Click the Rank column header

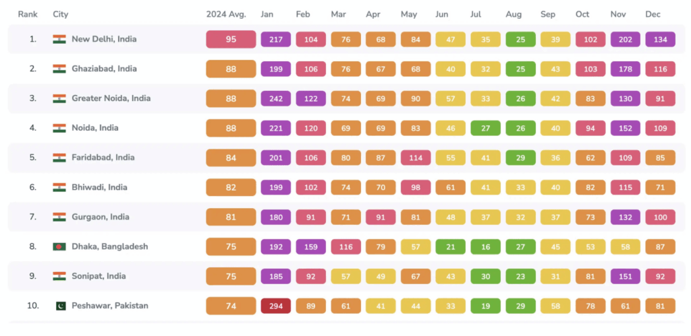[x=27, y=14]
